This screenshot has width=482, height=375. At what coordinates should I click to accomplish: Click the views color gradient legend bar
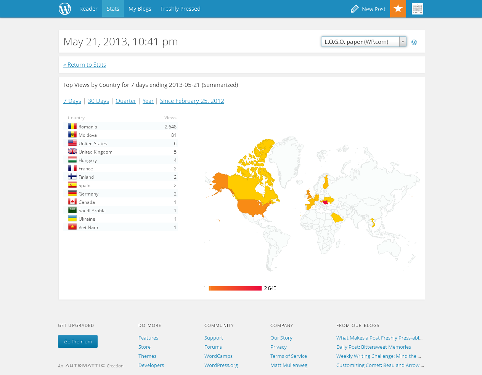click(x=235, y=288)
